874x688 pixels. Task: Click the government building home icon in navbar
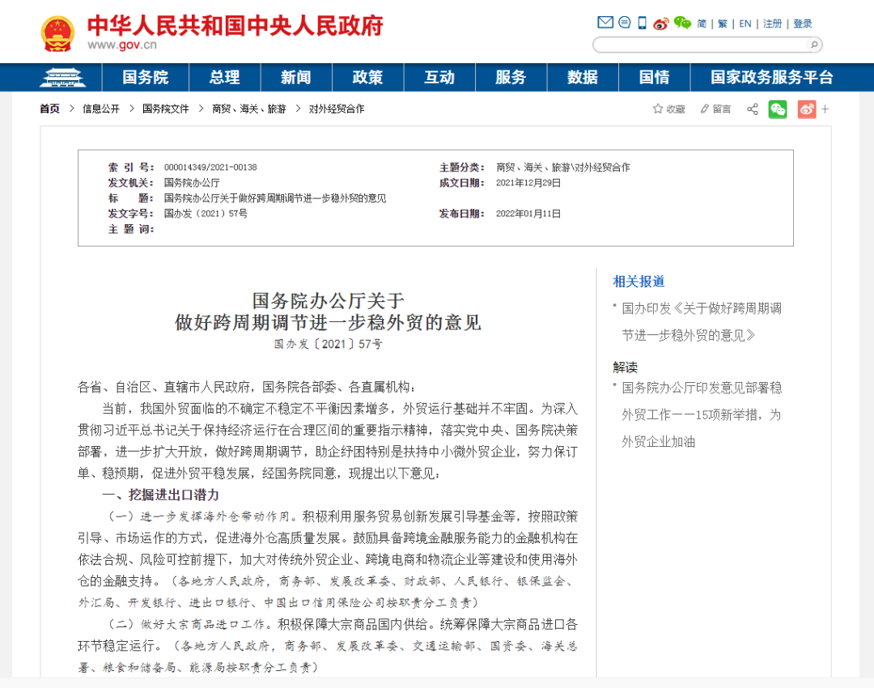click(x=62, y=78)
